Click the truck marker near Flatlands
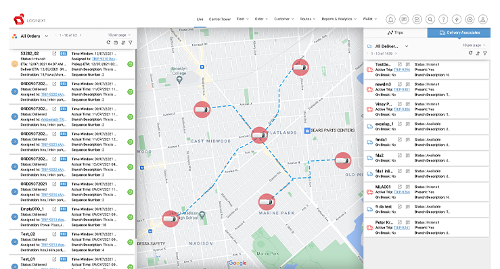 259,135
